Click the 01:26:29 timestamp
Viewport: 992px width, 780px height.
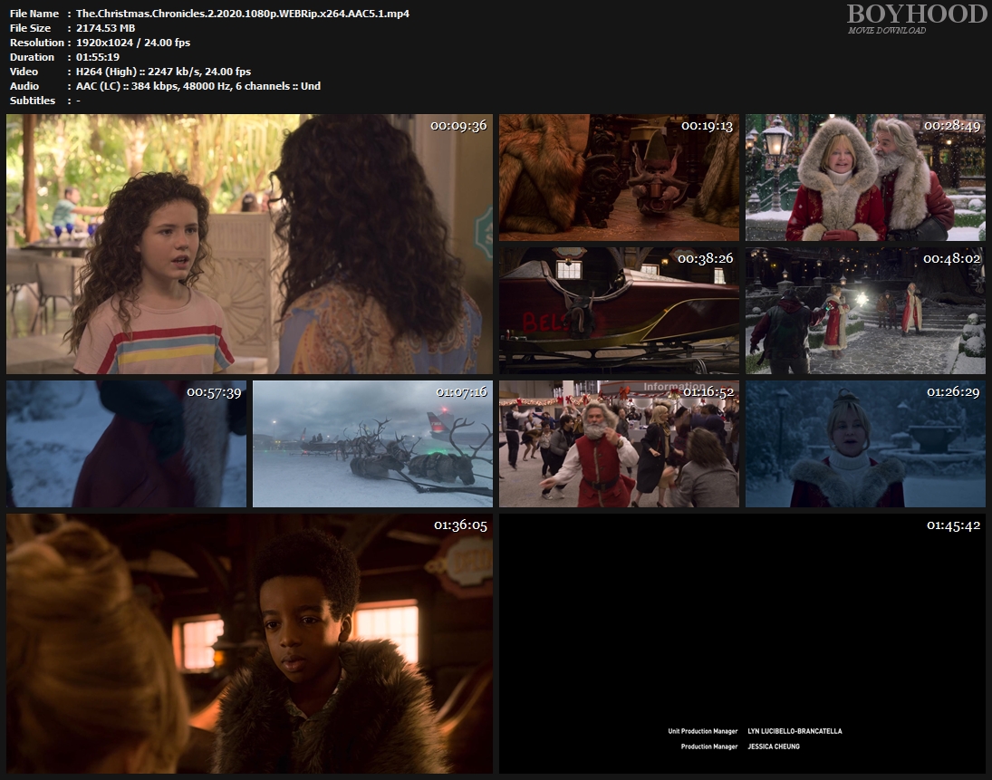pyautogui.click(x=951, y=392)
